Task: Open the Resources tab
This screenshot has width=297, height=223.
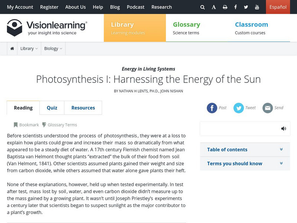Action: [83, 108]
